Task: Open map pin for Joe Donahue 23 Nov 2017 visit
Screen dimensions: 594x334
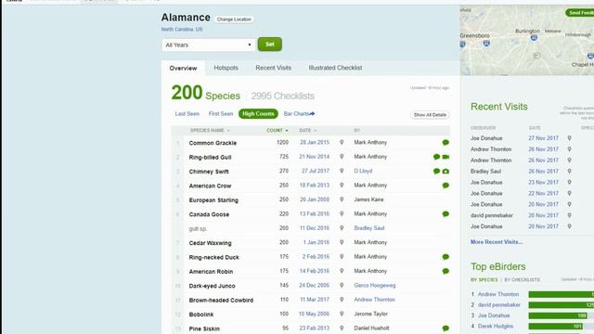Action: [569, 183]
